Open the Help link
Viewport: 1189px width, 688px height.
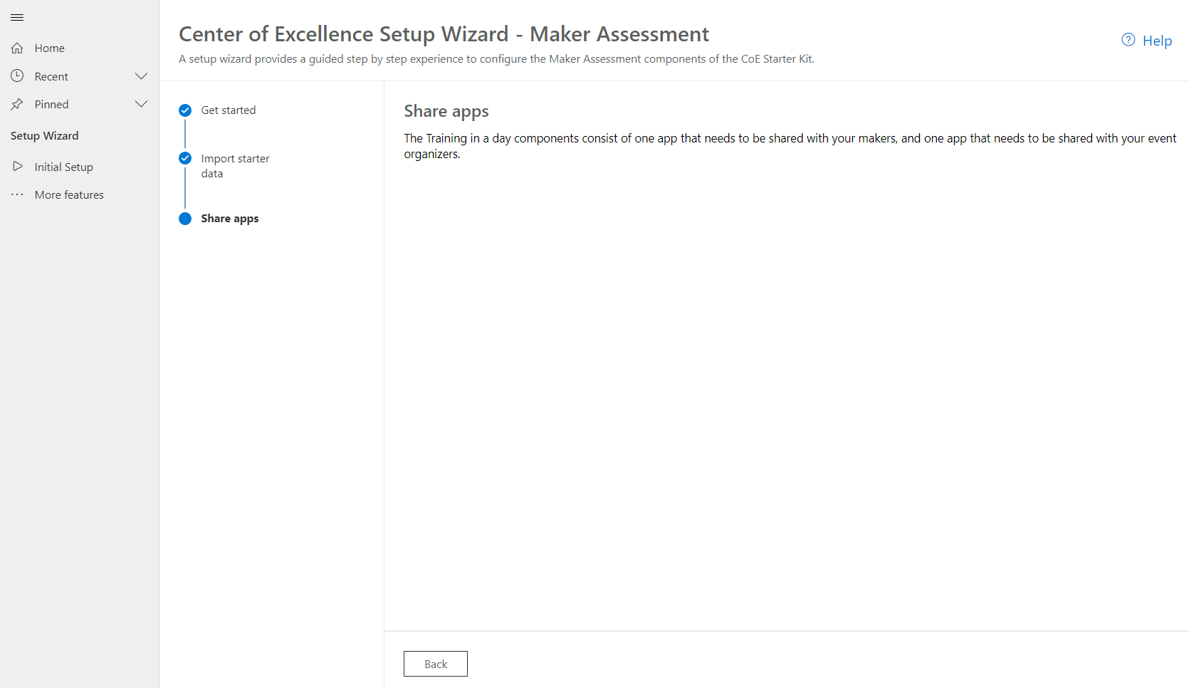click(1158, 41)
